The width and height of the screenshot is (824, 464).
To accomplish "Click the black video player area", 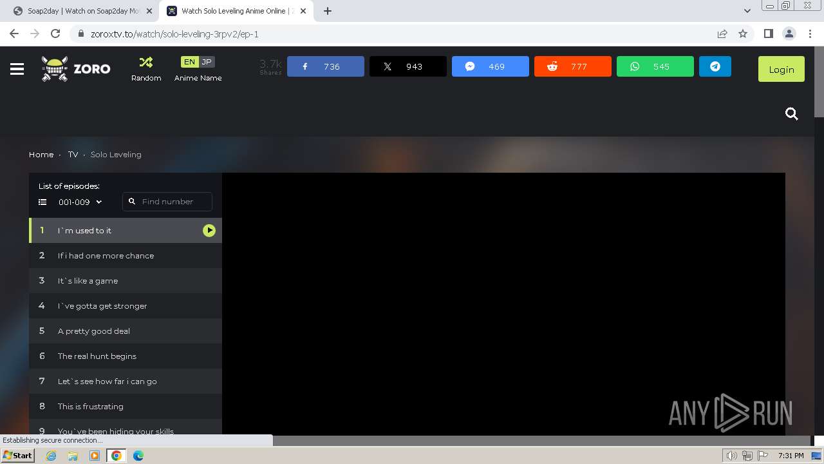I will click(x=503, y=304).
